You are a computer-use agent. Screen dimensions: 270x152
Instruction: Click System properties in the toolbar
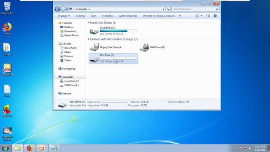click(x=128, y=16)
